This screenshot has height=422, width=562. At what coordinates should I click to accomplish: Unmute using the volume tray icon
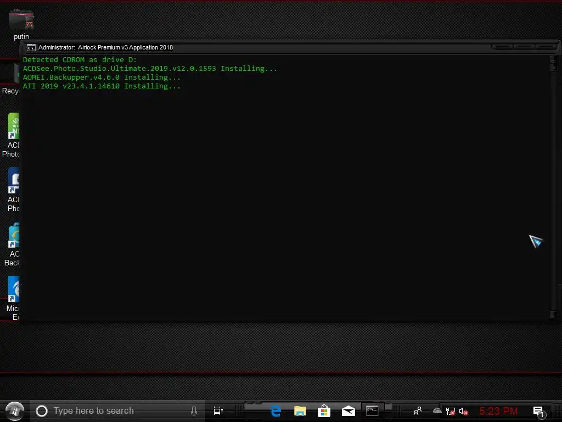pyautogui.click(x=463, y=411)
